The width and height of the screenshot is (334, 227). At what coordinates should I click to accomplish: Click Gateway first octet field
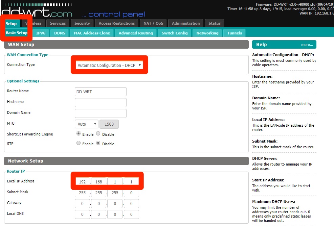[x=82, y=203]
